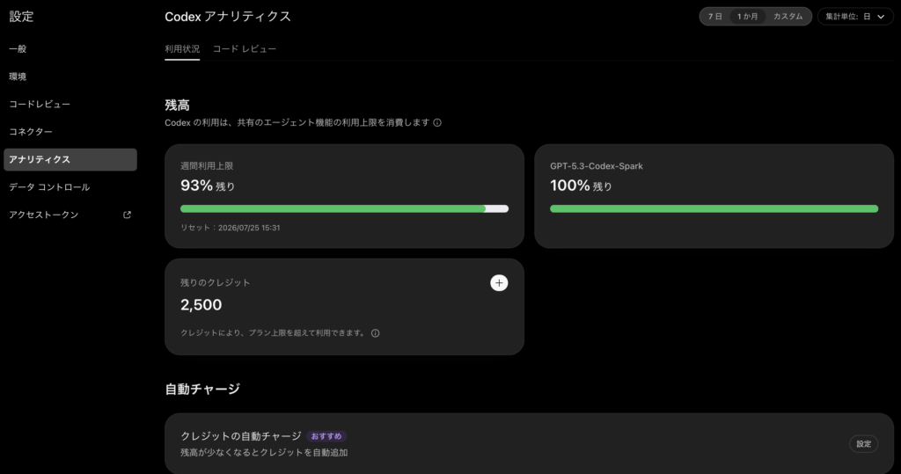Click external link icon beside アクセストークン
This screenshot has width=901, height=474.
click(127, 215)
